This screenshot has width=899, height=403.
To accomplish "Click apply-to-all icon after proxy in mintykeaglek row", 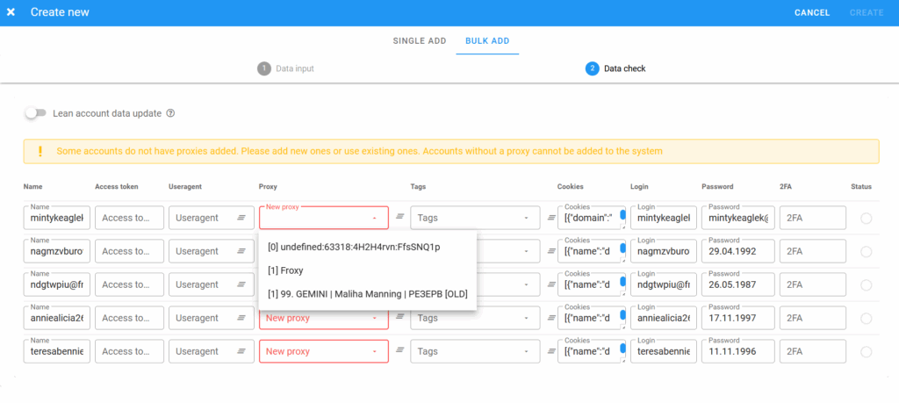I will pyautogui.click(x=400, y=216).
